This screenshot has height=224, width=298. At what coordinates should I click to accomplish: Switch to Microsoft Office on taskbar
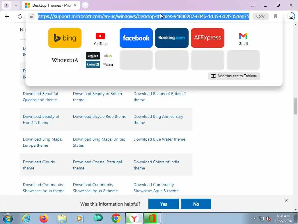pos(152,218)
